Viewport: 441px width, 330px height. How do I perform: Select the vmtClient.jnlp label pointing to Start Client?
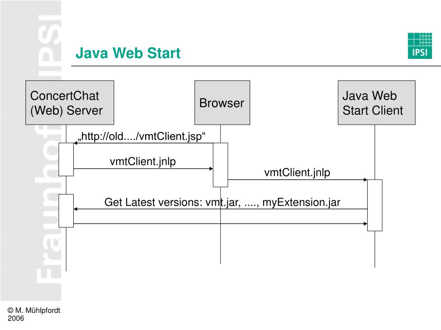297,172
